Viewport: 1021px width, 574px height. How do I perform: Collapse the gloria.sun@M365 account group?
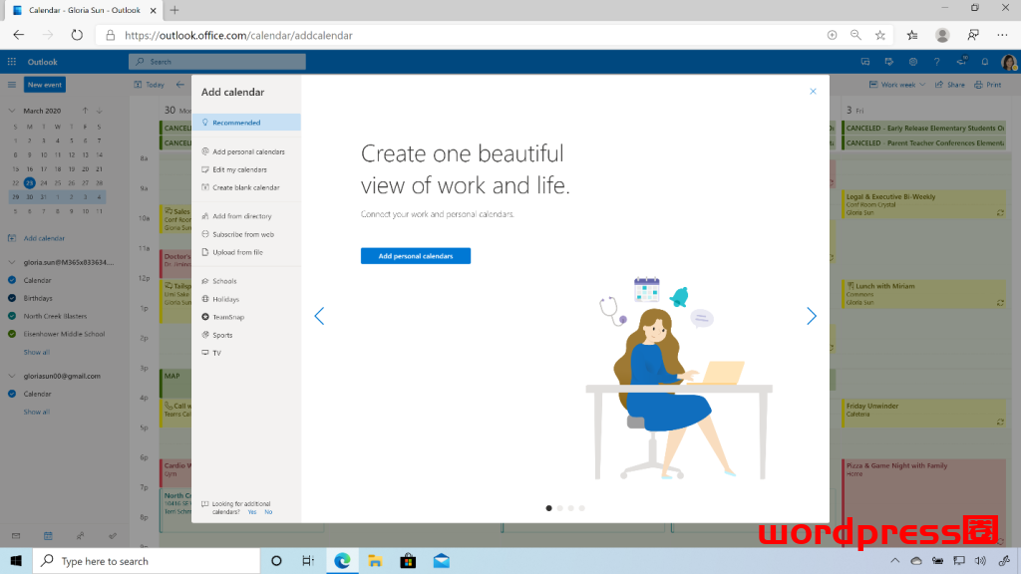[x=12, y=262]
